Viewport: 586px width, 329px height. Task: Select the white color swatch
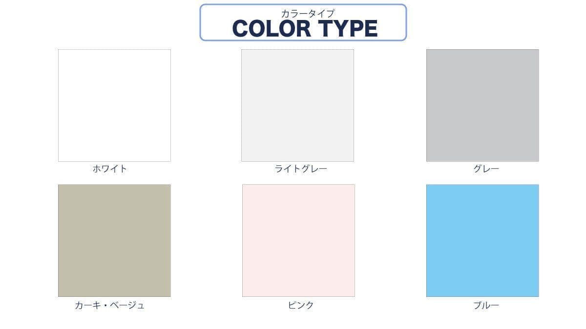pos(114,105)
